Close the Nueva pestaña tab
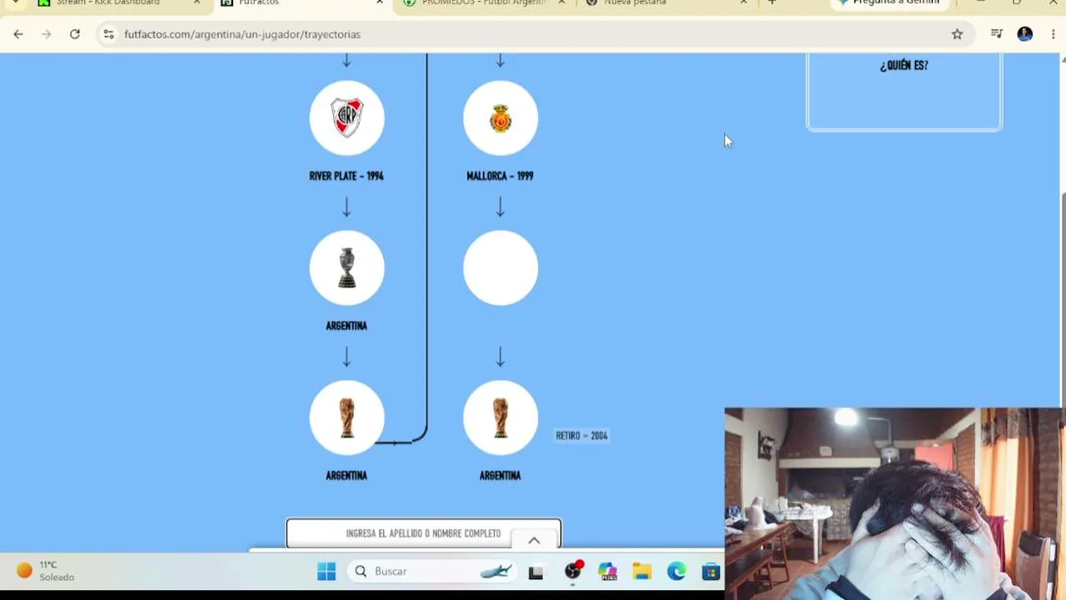 click(x=744, y=2)
